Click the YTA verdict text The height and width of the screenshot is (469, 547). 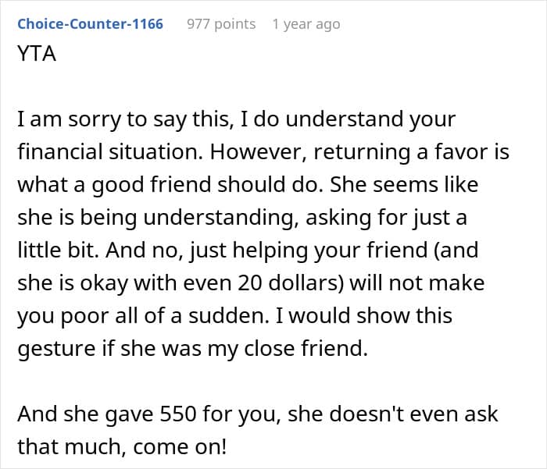coord(37,54)
